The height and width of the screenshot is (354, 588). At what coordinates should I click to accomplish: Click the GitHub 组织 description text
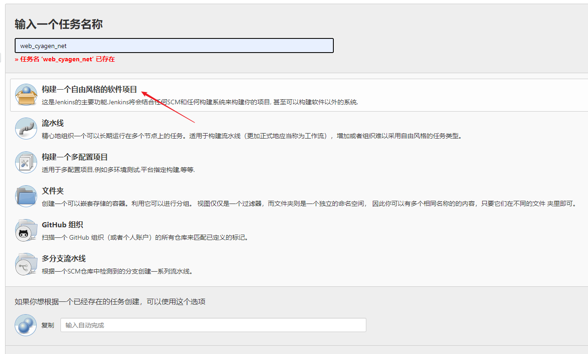[145, 237]
